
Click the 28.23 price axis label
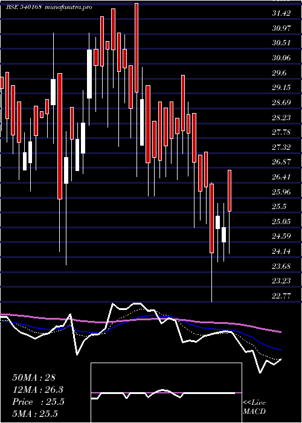[x=281, y=118]
